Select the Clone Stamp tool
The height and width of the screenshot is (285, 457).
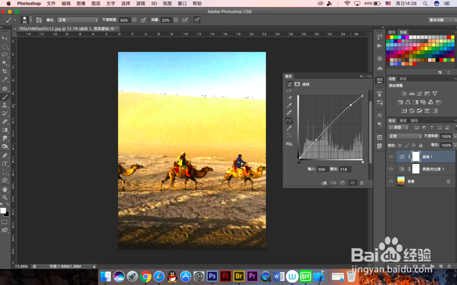[5, 105]
